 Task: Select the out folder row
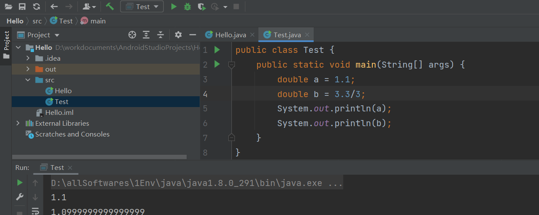pyautogui.click(x=106, y=69)
